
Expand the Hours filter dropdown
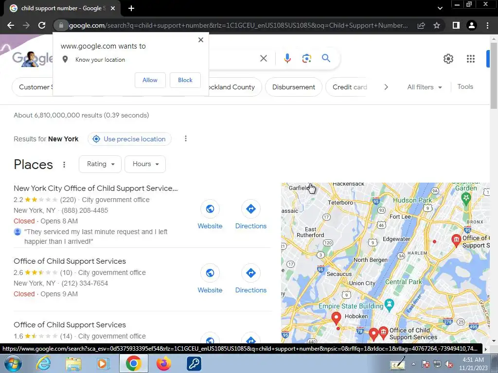145,164
